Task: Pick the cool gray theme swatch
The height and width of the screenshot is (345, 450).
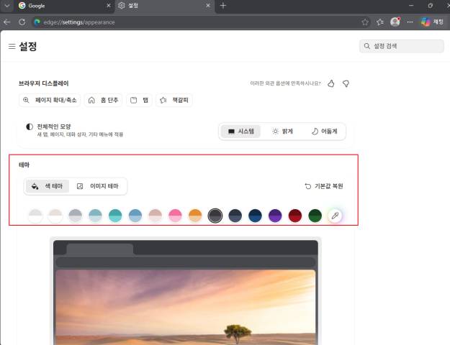Action: point(75,216)
